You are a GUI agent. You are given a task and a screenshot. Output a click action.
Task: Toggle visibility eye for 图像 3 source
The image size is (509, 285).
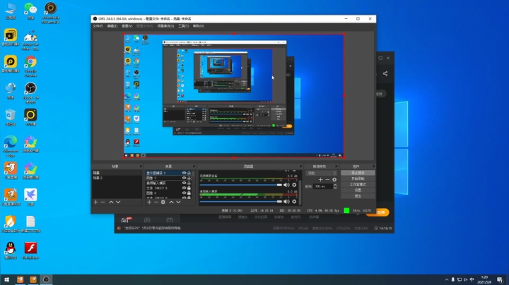[x=184, y=178]
